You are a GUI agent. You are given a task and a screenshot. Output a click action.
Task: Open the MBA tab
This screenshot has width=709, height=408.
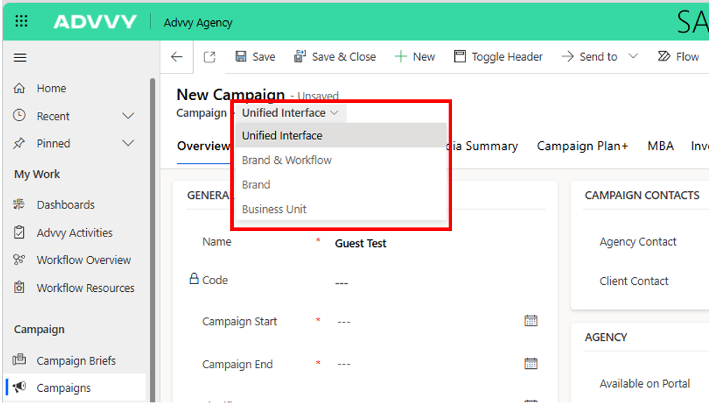(660, 146)
